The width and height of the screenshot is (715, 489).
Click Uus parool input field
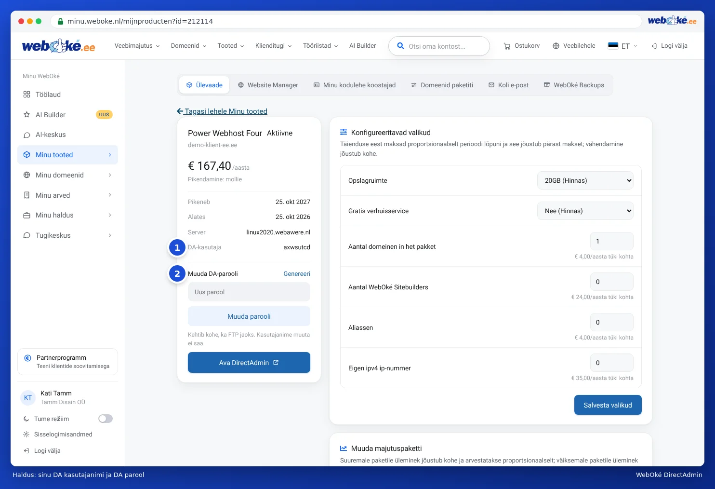click(x=249, y=292)
